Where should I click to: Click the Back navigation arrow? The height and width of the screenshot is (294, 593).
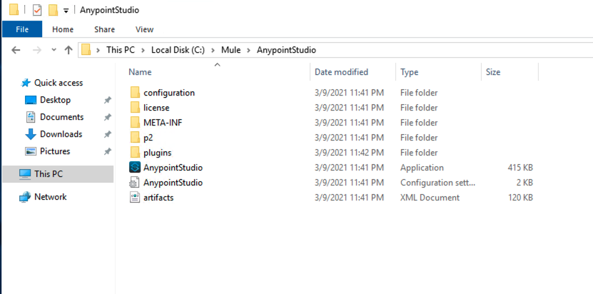pyautogui.click(x=16, y=50)
